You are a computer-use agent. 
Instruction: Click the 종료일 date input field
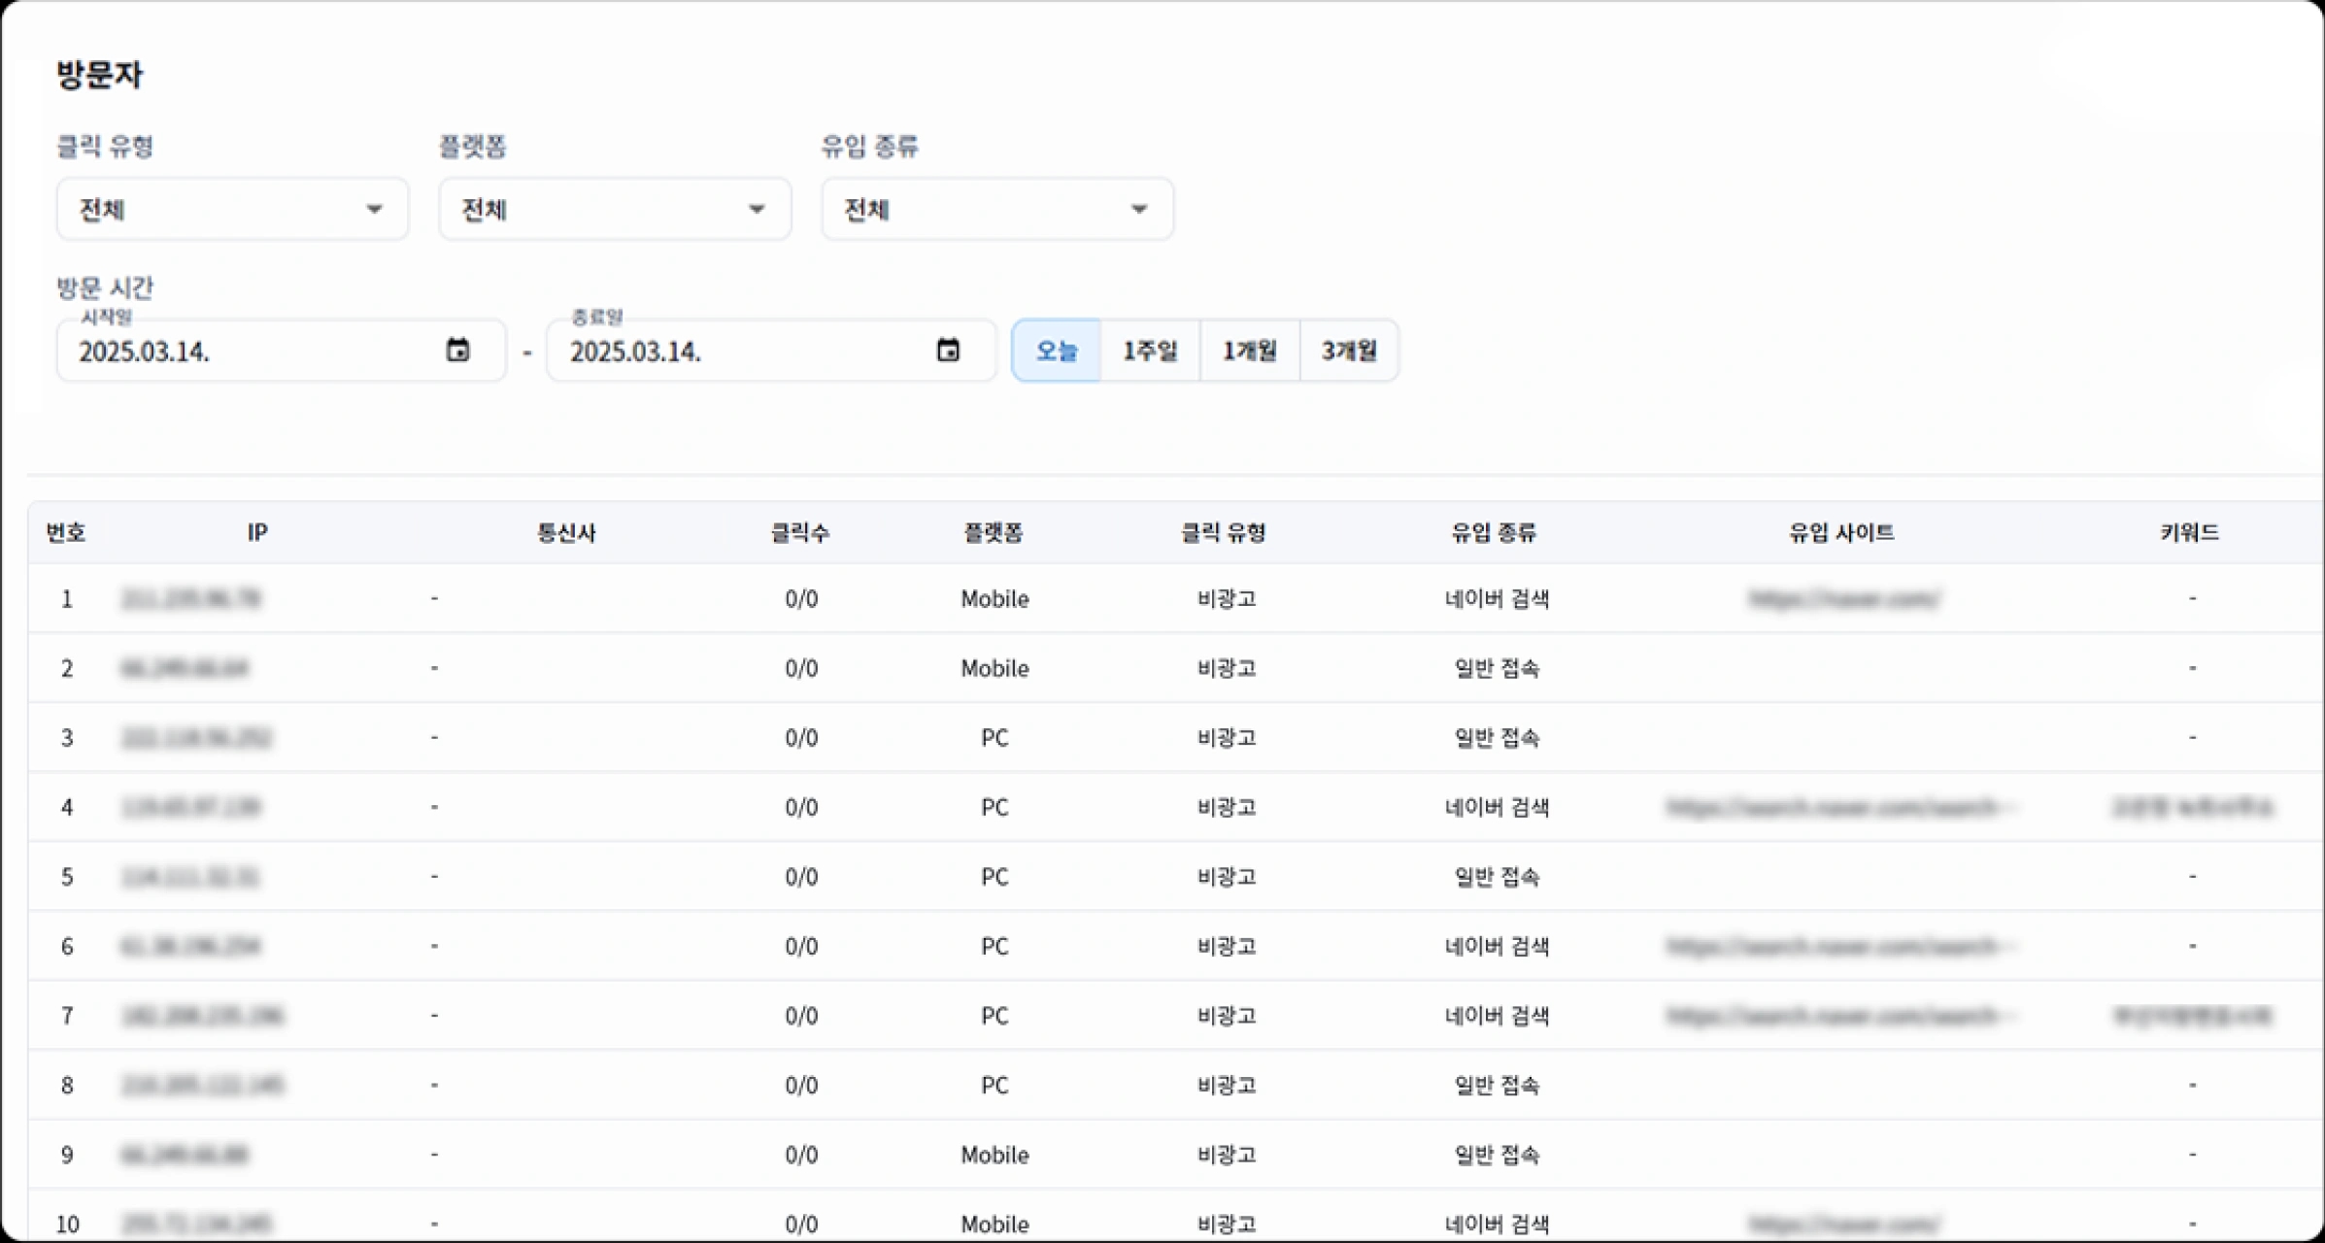click(771, 351)
